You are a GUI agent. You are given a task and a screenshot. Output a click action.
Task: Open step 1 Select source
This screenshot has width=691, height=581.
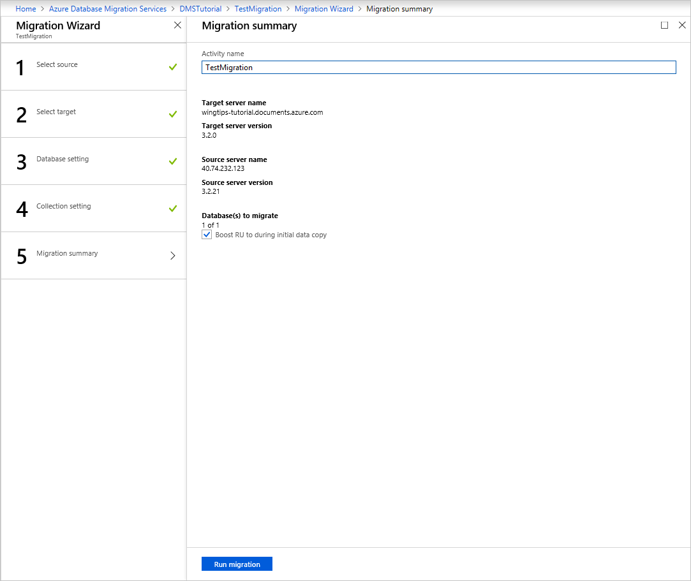(94, 67)
